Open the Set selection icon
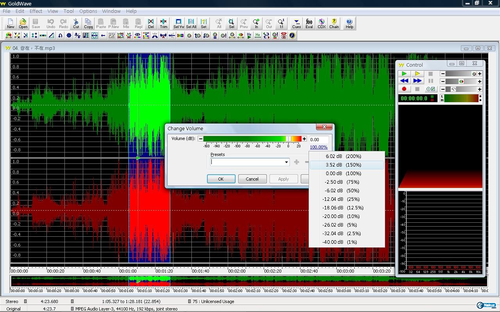The height and width of the screenshot is (312, 500). [x=204, y=23]
